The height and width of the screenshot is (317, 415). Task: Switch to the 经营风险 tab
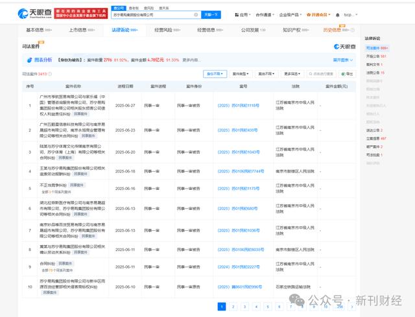click(167, 30)
